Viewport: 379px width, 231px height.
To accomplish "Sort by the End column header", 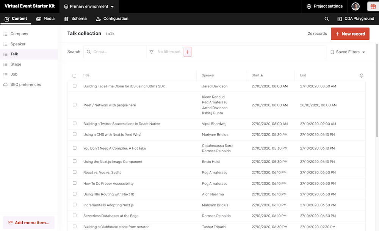I will [303, 75].
